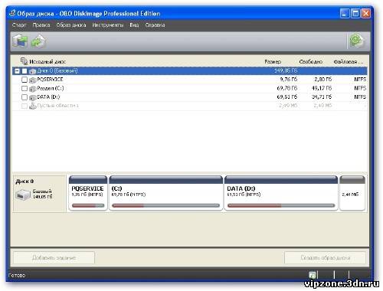Screen dimensions: 383x291
Task: Check the Раздел (C:) checkbox
Action: point(25,89)
